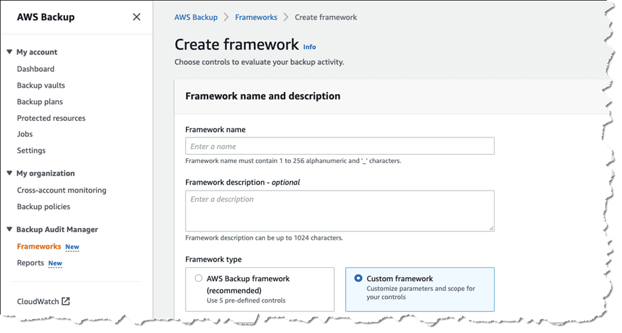
Task: Open the CloudWatch link
Action: coord(37,301)
